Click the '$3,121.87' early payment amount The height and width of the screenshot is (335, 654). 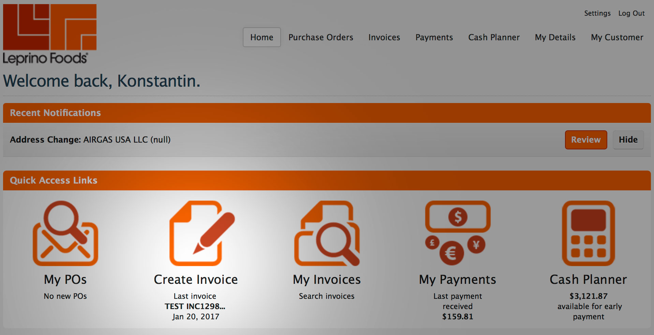coord(589,296)
